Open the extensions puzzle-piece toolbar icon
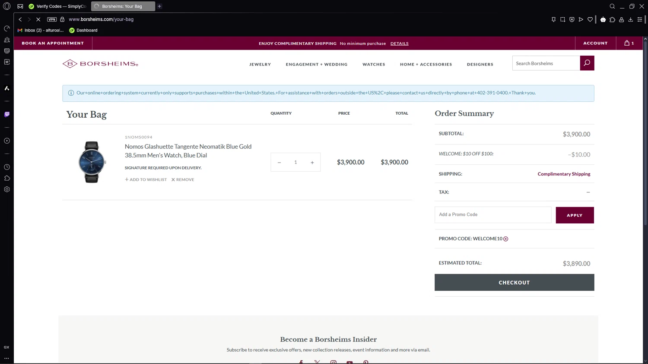Viewport: 648px width, 364px height. point(612,19)
